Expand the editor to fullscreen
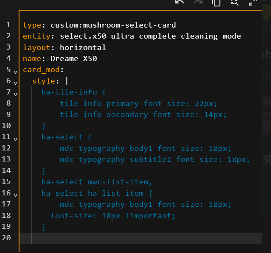Screen dimensions: 271x253 [253, 2]
